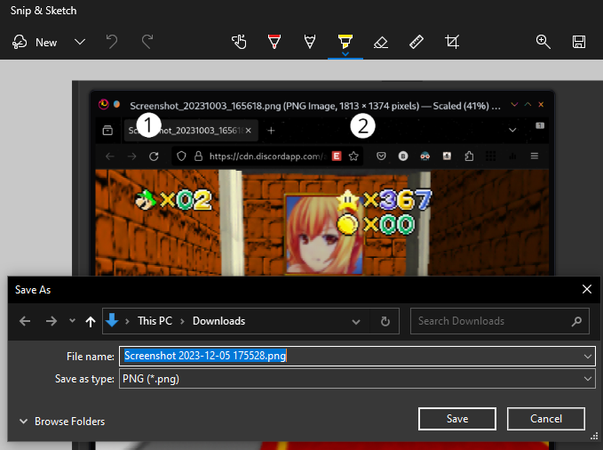
Task: Click the Pocket icon in the captured browser toolbar
Action: pos(381,156)
